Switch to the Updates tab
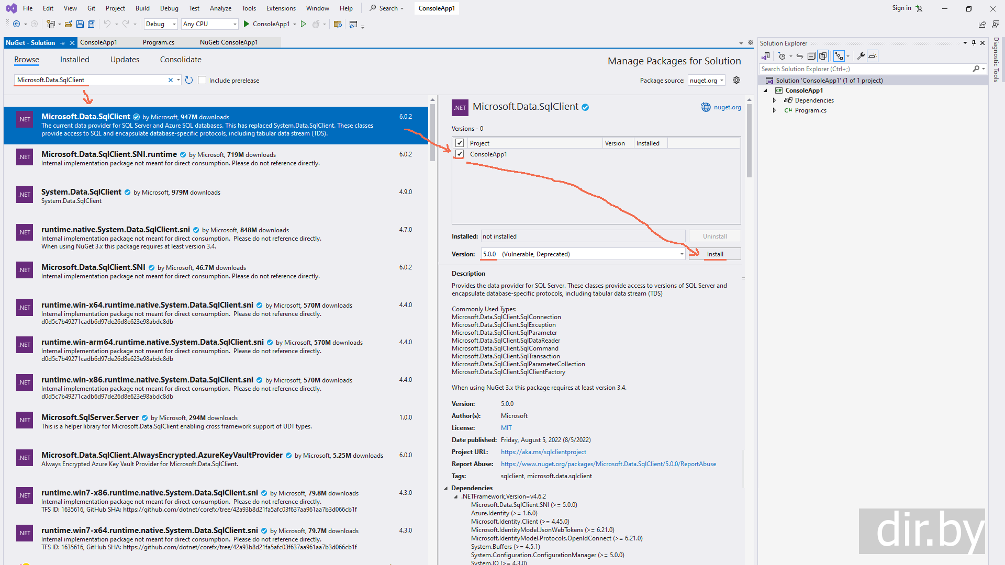 point(125,60)
